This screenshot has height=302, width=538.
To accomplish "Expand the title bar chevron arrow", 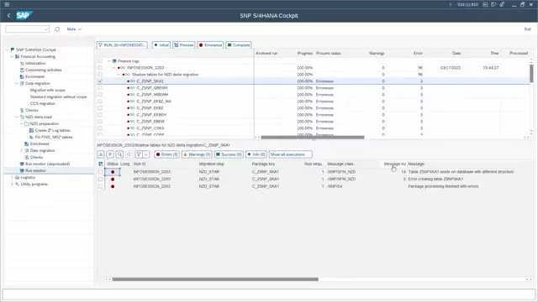I will tap(451, 4).
